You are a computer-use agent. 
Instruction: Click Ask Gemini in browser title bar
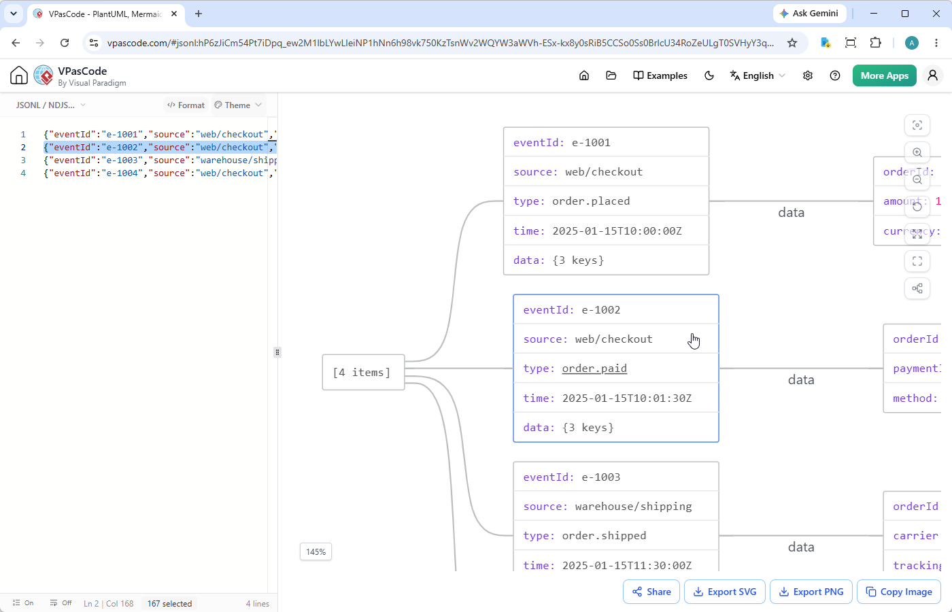pos(809,14)
